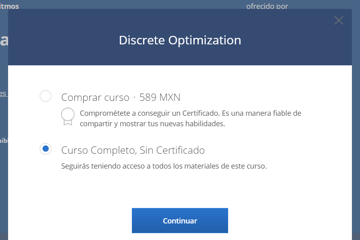The height and width of the screenshot is (240, 360).
Task: Click the partially hidden 'itmos' heading text
Action: coord(9,6)
